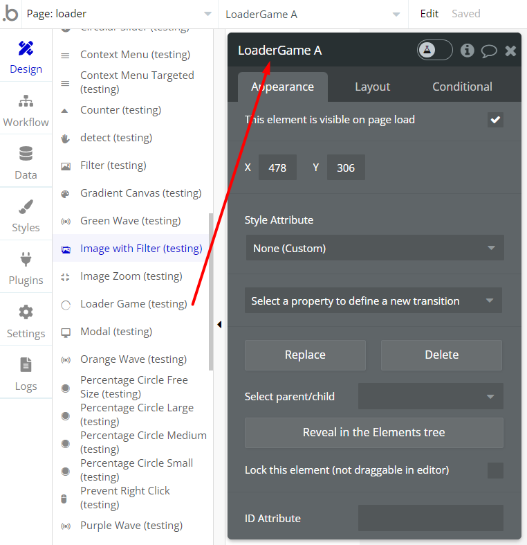Collapse the elements sidebar with the arrow
The image size is (527, 545).
coord(219,324)
